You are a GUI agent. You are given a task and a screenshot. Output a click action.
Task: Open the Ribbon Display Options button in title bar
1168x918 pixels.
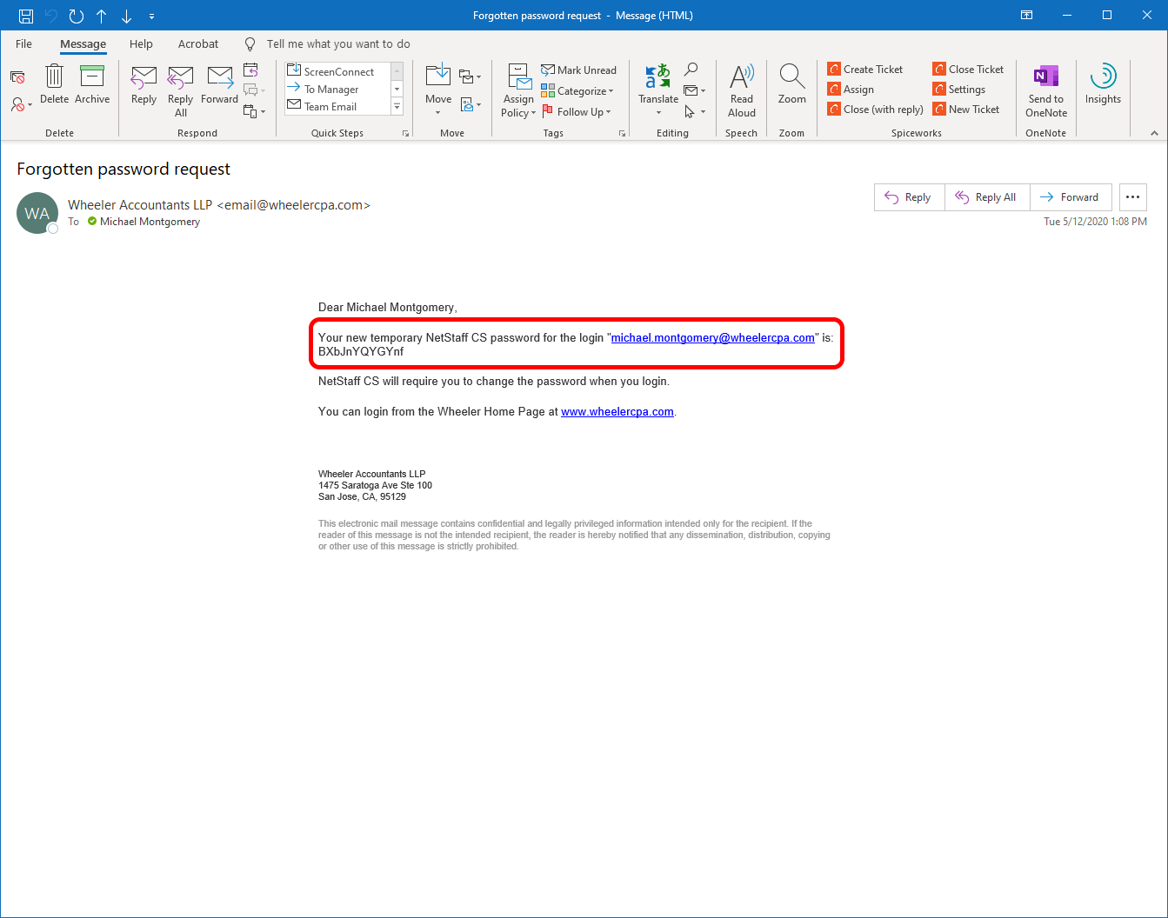(x=1027, y=16)
